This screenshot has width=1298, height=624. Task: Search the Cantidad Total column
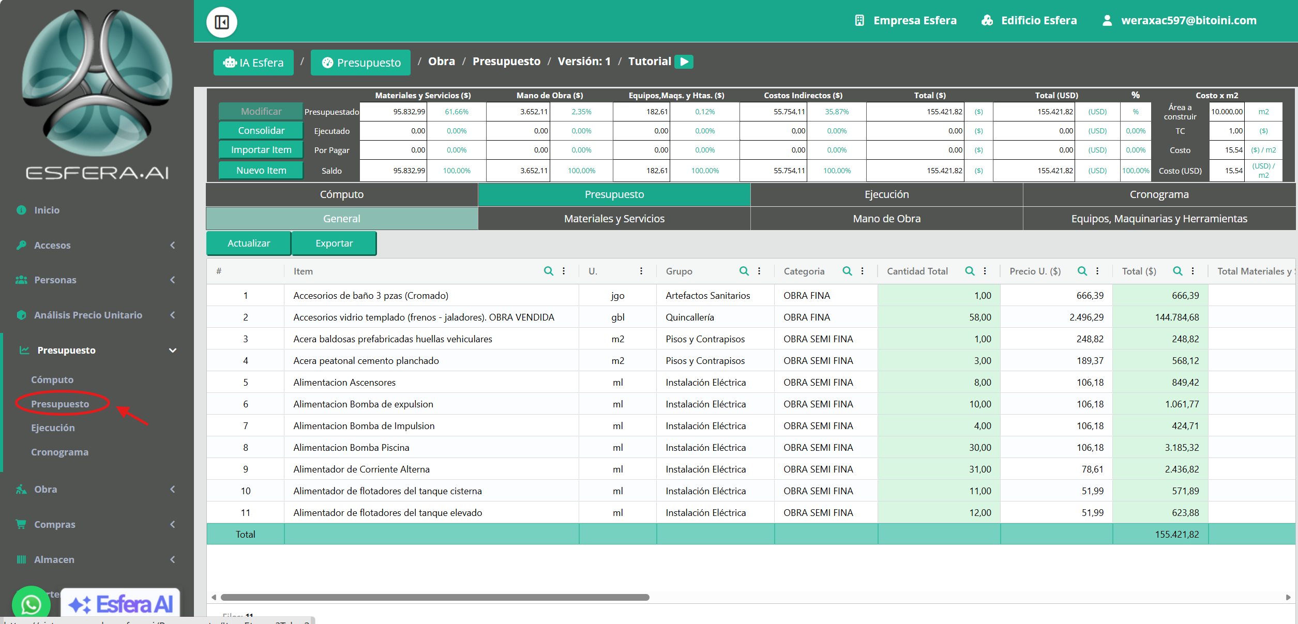click(970, 271)
